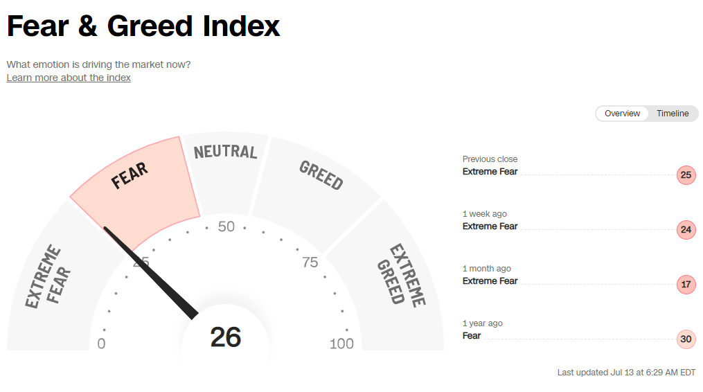The height and width of the screenshot is (392, 703).
Task: Click the 1 month ago badge 17
Action: [x=686, y=285]
